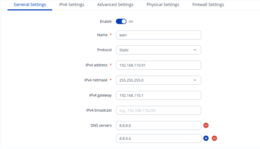Open the Advanced Settings tab
The image size is (260, 149).
point(115,5)
